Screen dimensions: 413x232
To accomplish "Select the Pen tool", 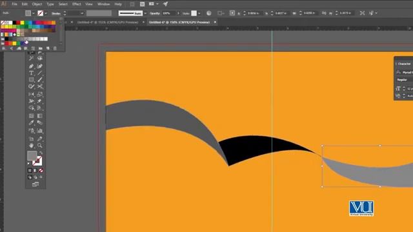I will point(32,66).
